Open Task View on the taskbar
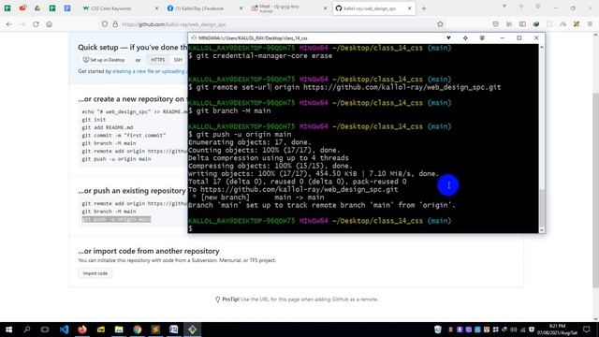Viewport: 599px width, 337px height. pyautogui.click(x=45, y=330)
